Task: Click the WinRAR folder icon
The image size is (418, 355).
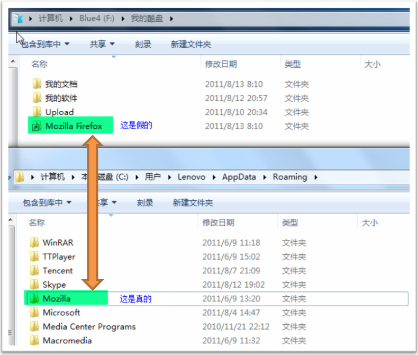Action: coord(34,243)
